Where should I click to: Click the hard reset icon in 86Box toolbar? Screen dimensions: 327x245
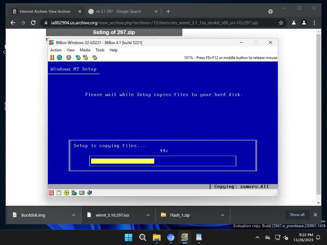[x=59, y=57]
